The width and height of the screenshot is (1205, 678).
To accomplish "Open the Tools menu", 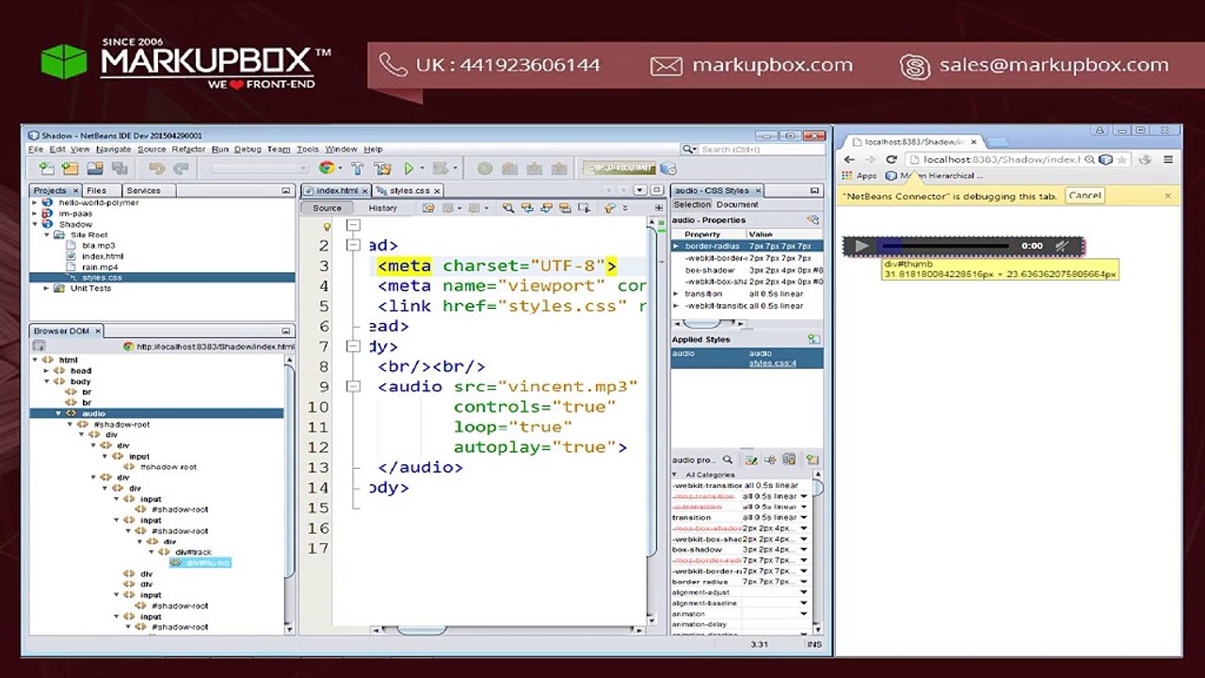I will tap(308, 149).
